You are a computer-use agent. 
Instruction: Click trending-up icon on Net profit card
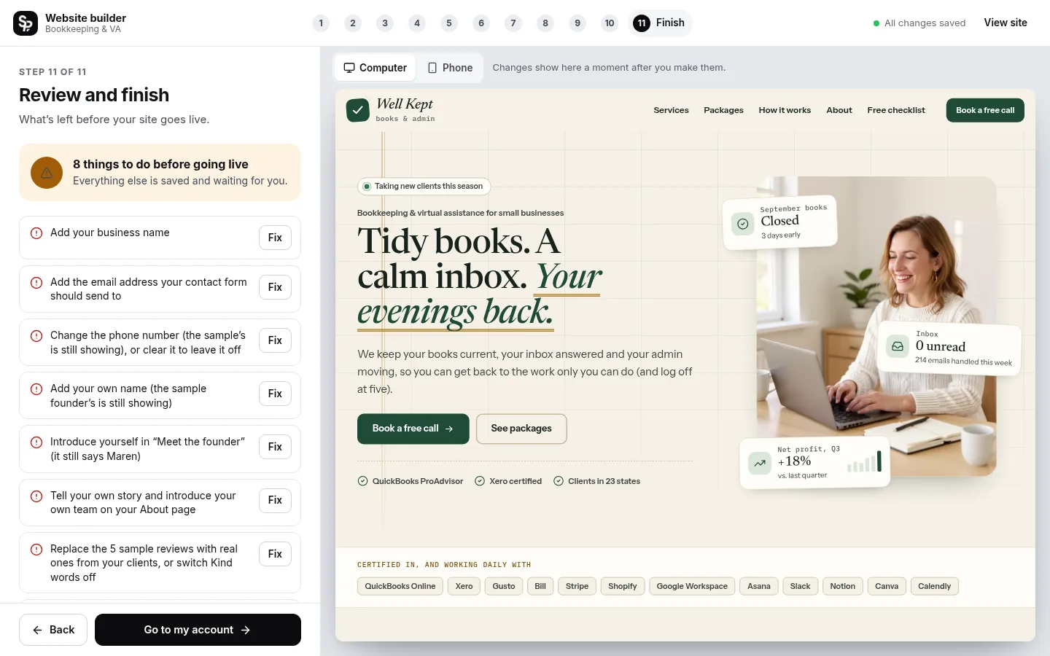pyautogui.click(x=760, y=463)
